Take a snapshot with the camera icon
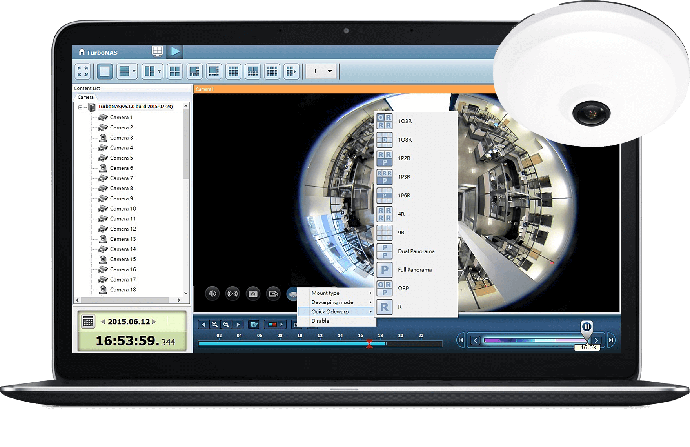 (253, 294)
